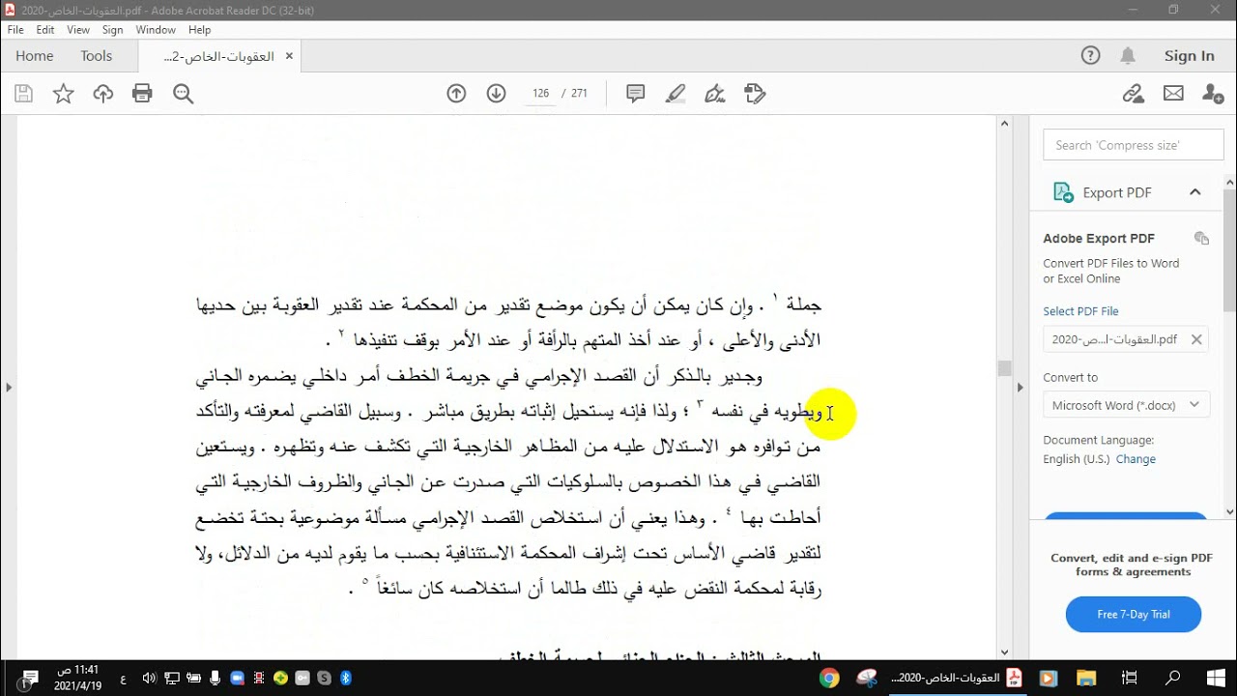1237x696 pixels.
Task: Open the stamp and more tools icon
Action: [755, 94]
